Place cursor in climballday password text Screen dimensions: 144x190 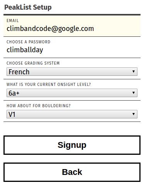coord(25,50)
